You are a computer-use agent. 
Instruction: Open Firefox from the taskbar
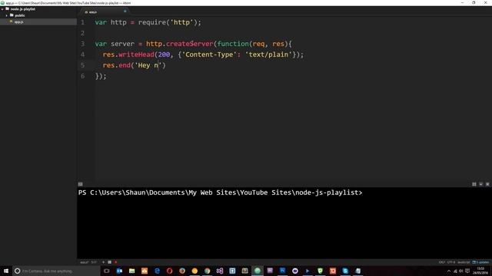point(182,271)
